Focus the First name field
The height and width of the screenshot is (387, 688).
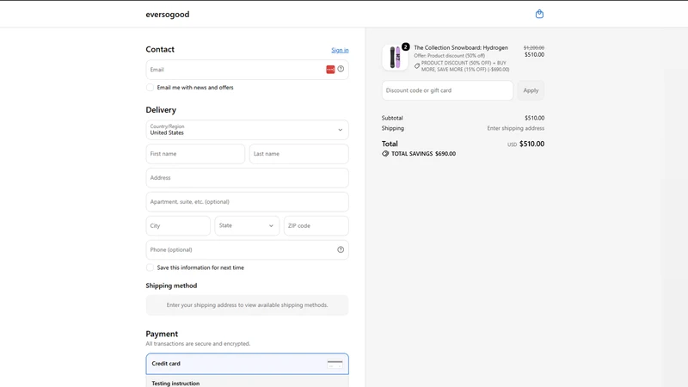tap(195, 154)
